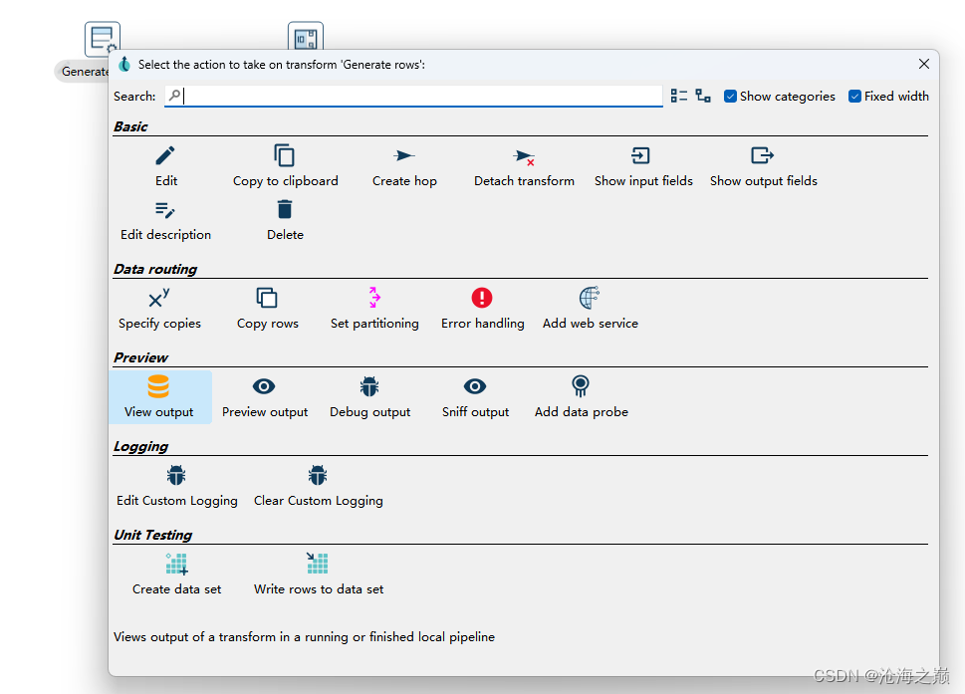Click the Basic category heading
Image resolution: width=965 pixels, height=694 pixels.
[x=130, y=126]
